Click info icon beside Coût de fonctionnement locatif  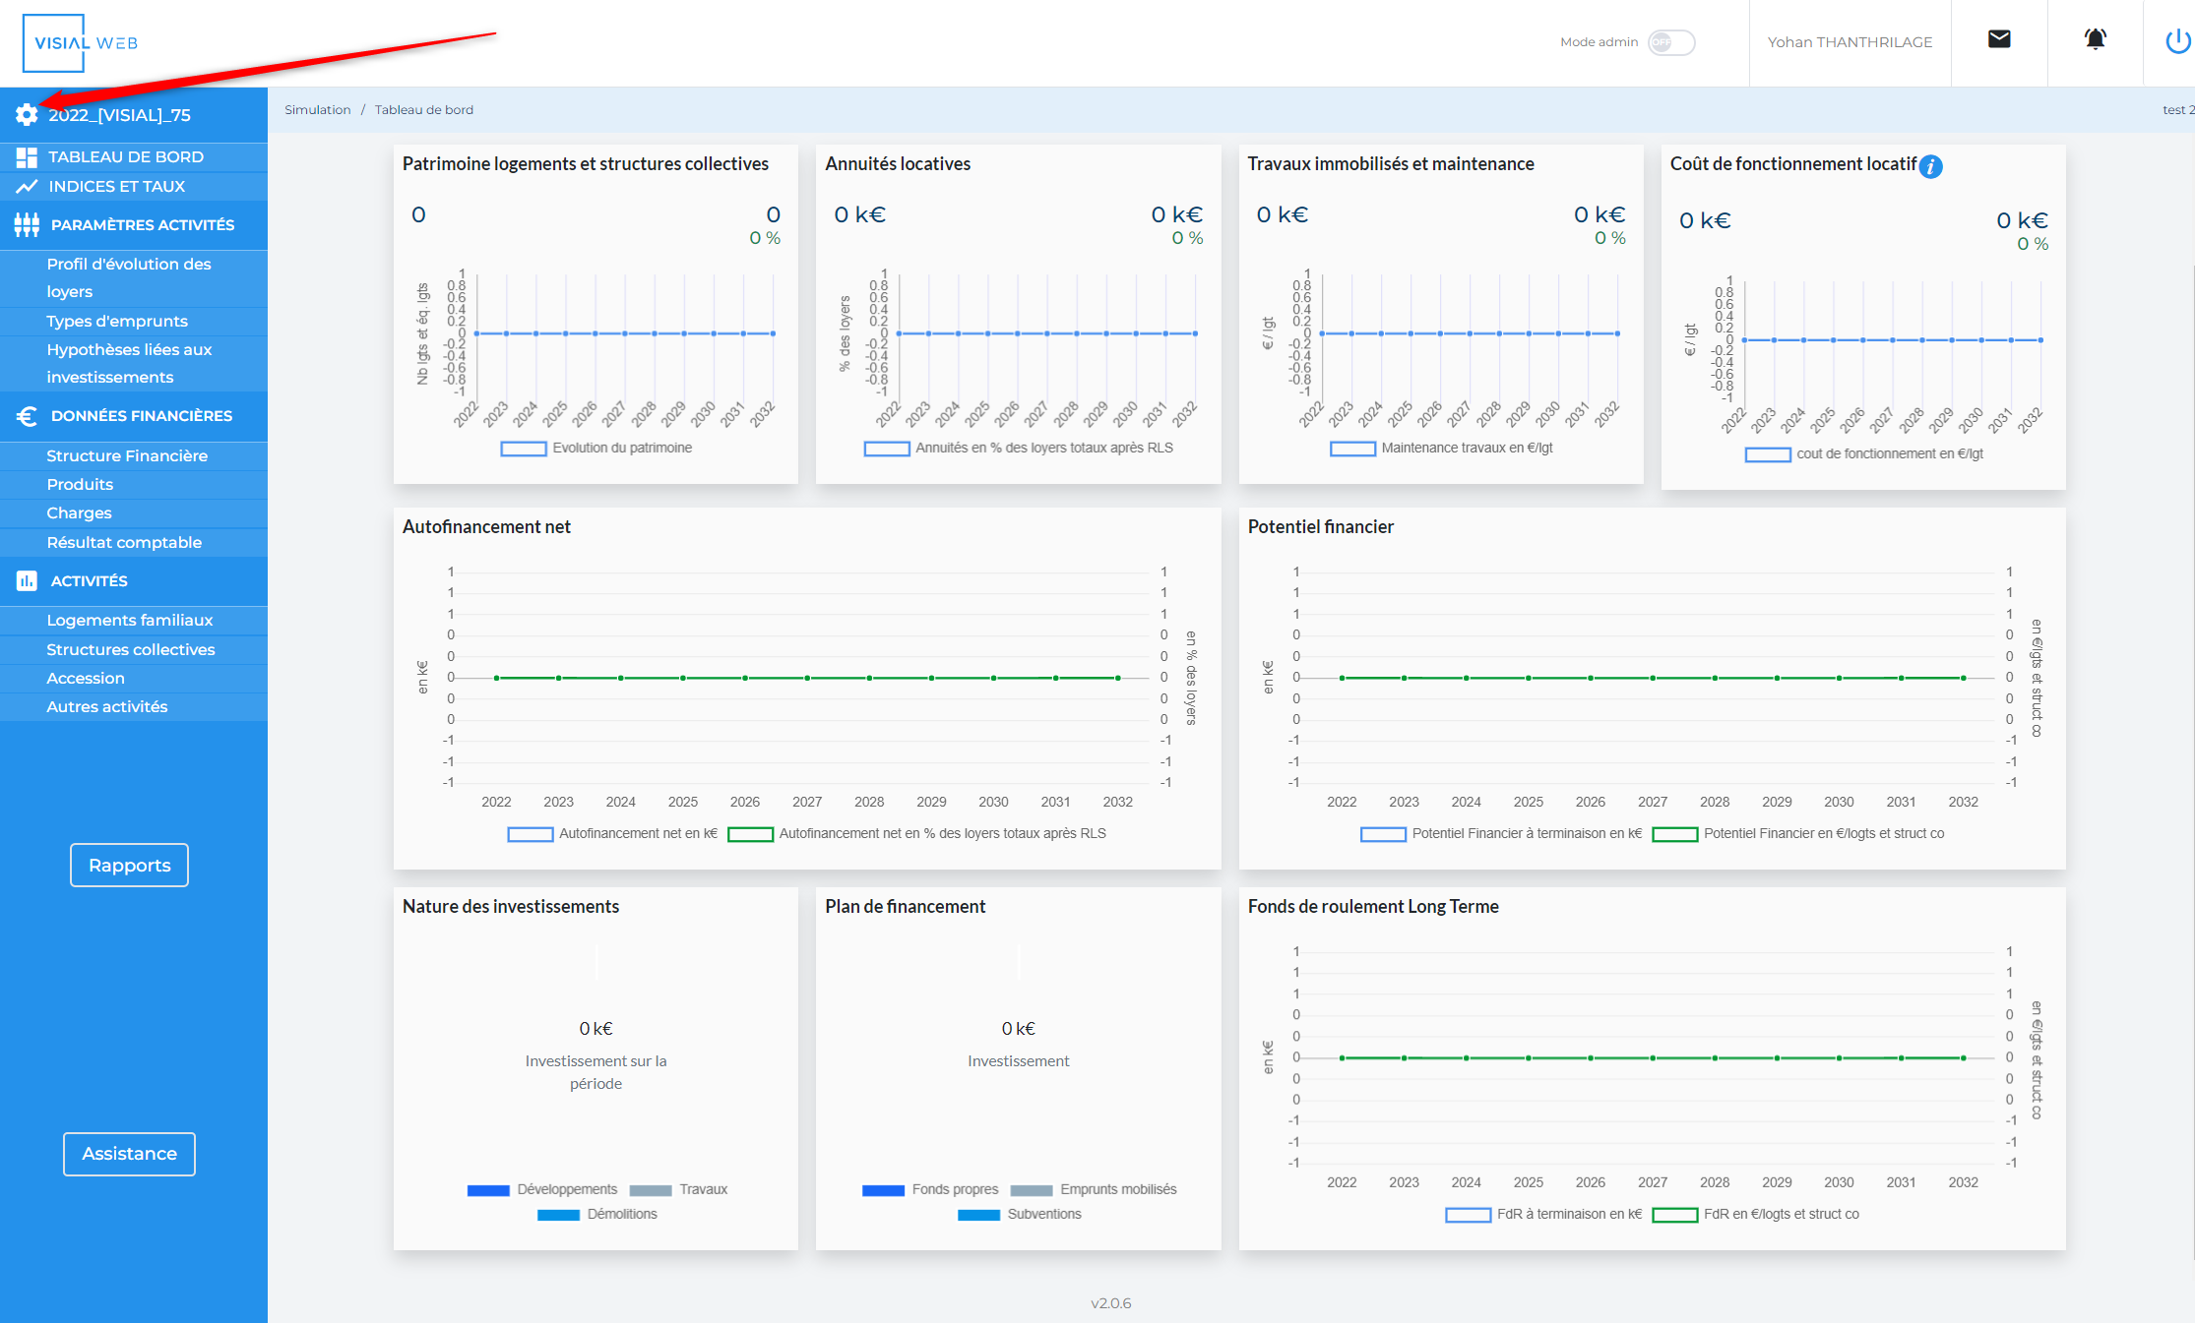(1930, 166)
